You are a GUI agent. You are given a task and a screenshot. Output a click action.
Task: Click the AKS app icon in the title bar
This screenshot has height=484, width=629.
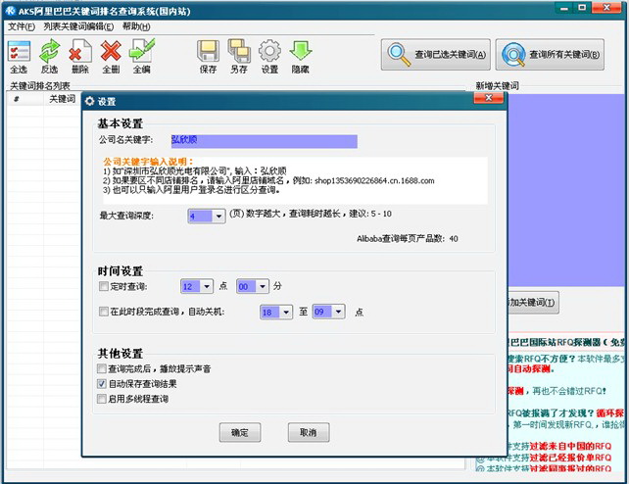coord(11,11)
